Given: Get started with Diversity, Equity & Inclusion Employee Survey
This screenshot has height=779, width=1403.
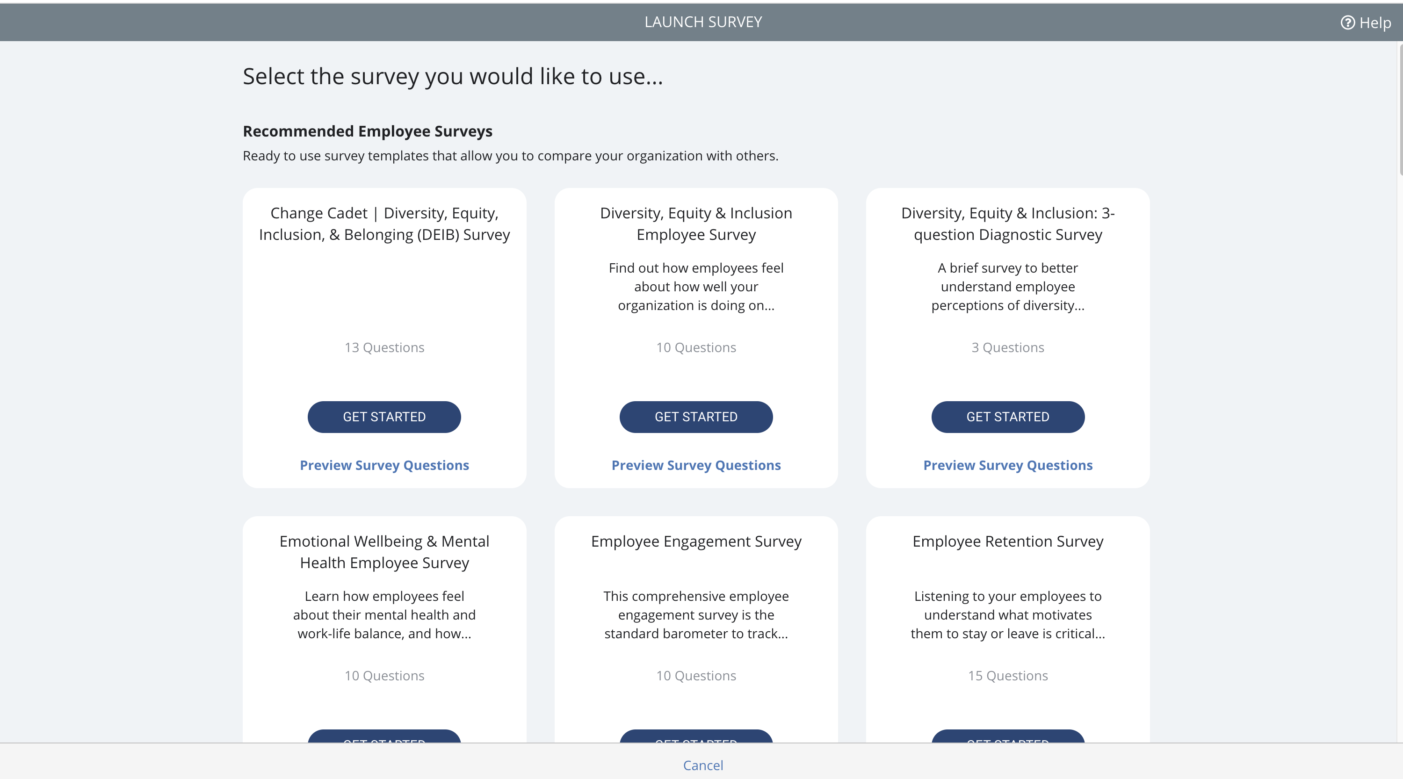Looking at the screenshot, I should click(x=696, y=417).
